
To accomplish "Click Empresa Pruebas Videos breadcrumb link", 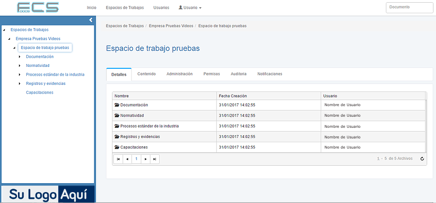I will 171,26.
